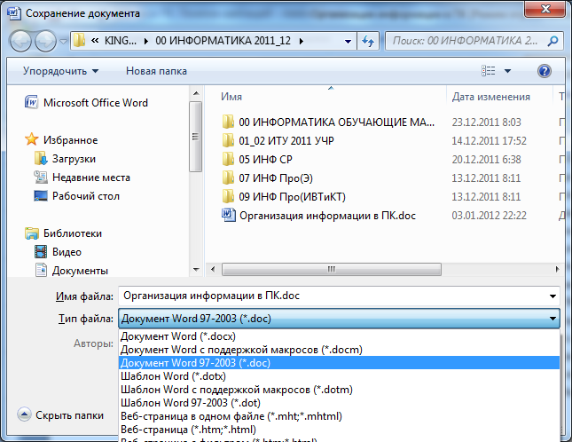
Task: Click the KING... breadcrumb segment
Action: click(x=121, y=41)
